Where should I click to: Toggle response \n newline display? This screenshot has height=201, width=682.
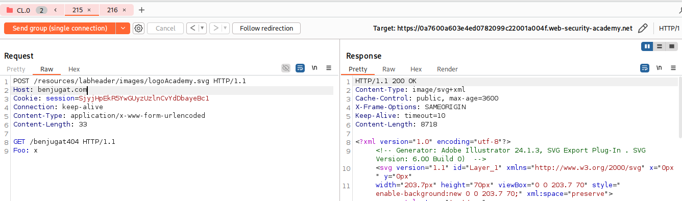(x=660, y=68)
